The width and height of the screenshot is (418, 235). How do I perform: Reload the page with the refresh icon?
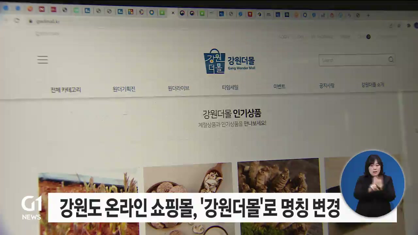(17, 21)
